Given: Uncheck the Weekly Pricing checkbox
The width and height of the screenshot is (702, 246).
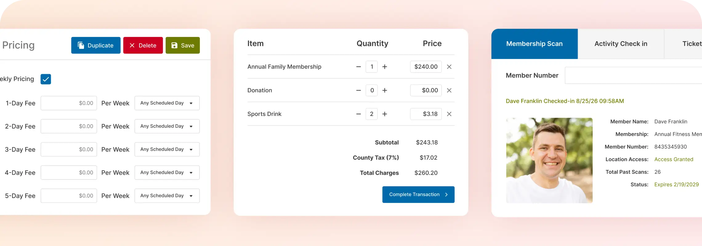Looking at the screenshot, I should 46,79.
